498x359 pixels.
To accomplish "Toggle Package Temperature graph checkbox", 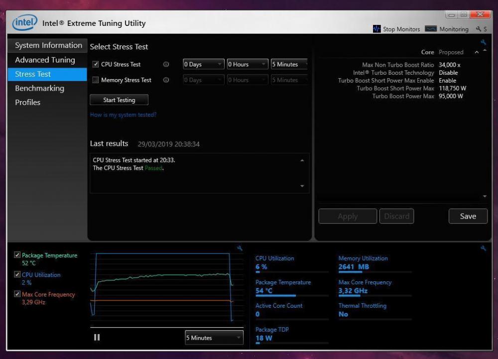I will click(17, 255).
